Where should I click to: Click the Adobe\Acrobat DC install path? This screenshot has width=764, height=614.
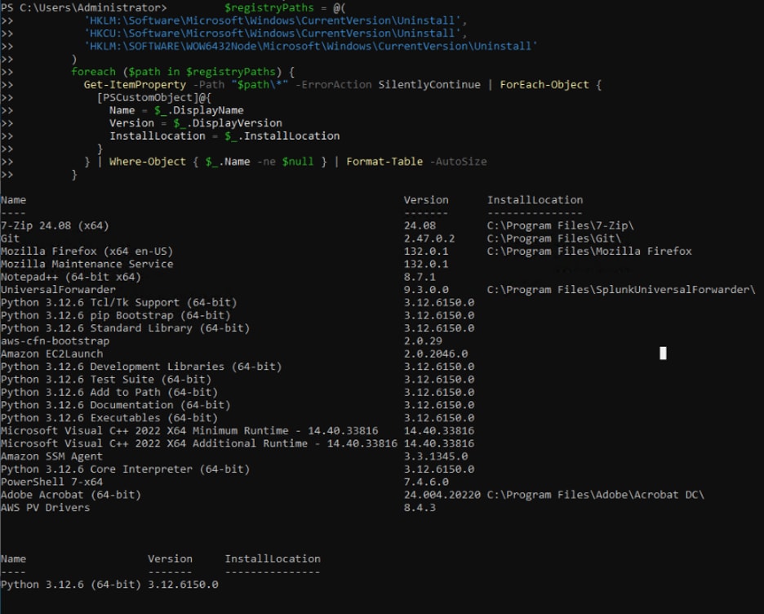[595, 495]
